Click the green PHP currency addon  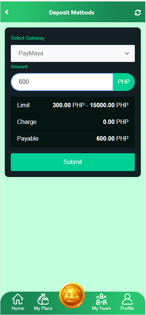click(x=124, y=82)
